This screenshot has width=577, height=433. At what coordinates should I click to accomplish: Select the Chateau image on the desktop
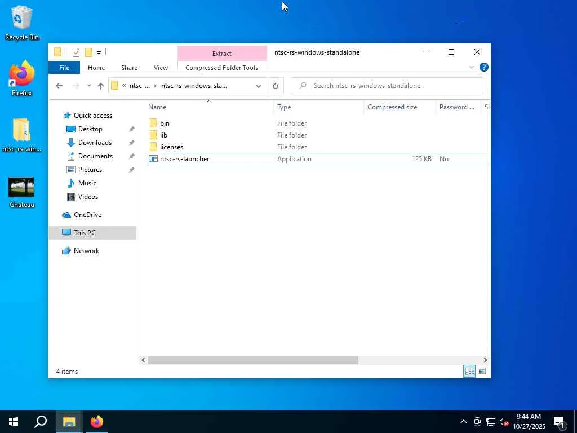pyautogui.click(x=22, y=193)
